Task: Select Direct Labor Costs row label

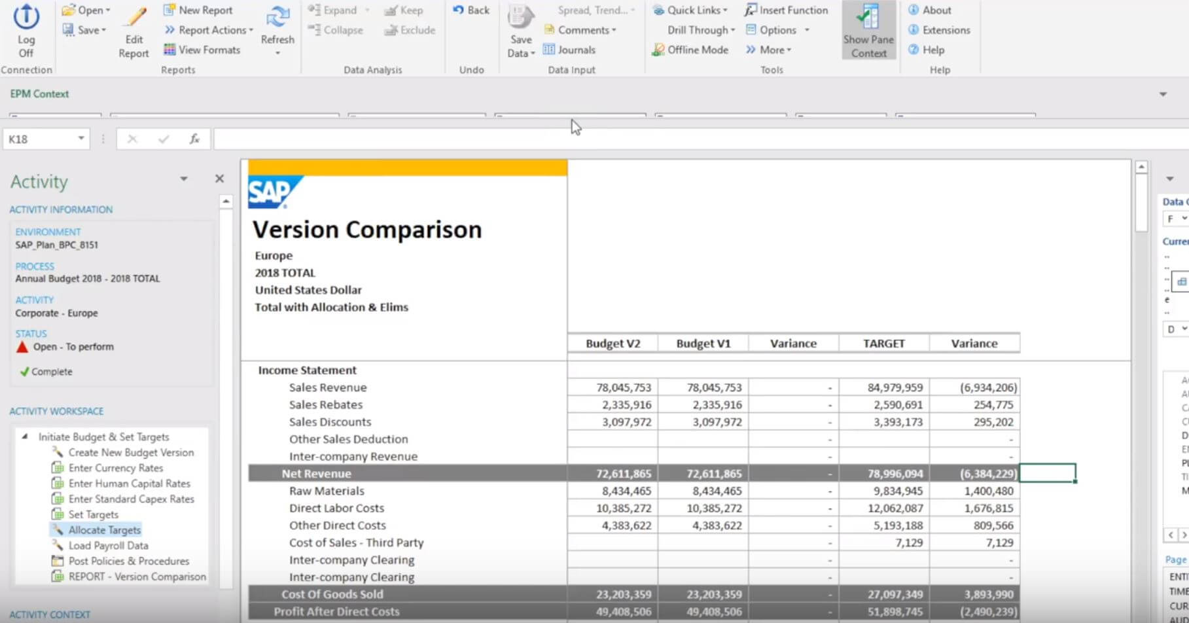Action: (336, 508)
